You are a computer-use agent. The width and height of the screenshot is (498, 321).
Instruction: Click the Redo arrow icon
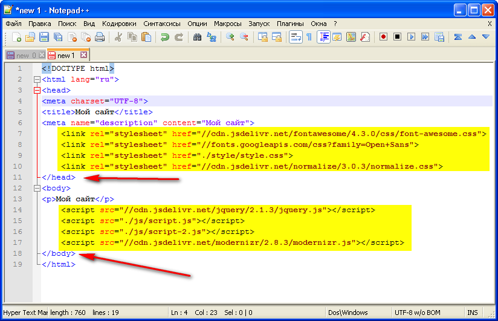click(x=178, y=37)
